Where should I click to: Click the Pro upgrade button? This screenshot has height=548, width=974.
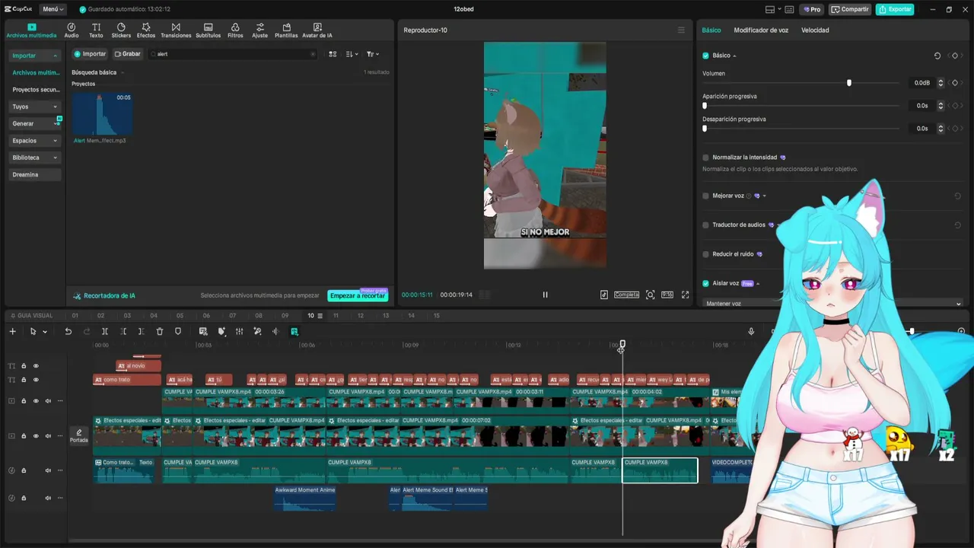(811, 9)
